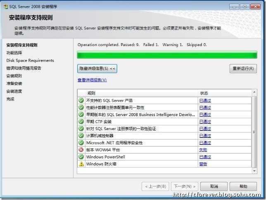Image resolution: width=266 pixels, height=200 pixels.
Task: Select 错误和使用情况报告 step in sidebar
Action: [24, 68]
